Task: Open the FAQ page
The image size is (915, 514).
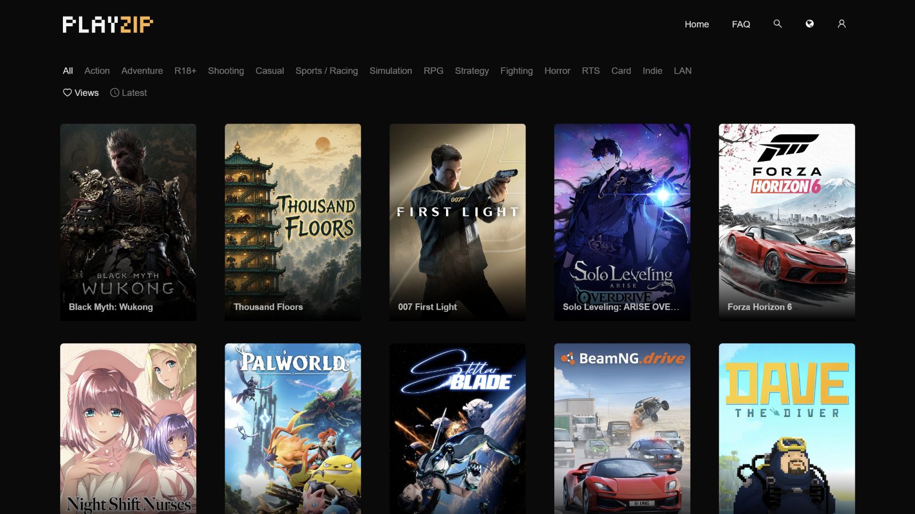Action: [741, 24]
